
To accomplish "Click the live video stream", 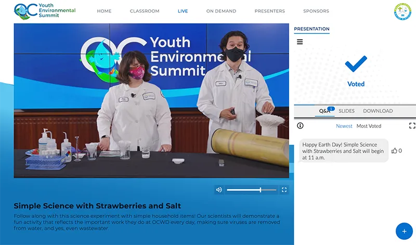I will pos(151,100).
